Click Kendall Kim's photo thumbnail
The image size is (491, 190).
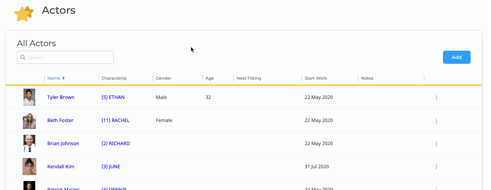click(x=29, y=167)
